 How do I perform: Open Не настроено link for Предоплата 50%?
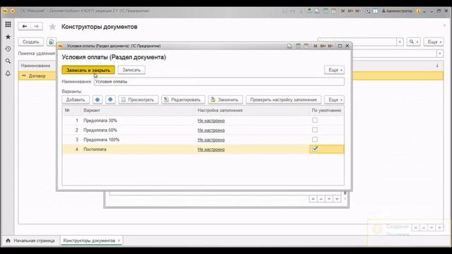click(x=211, y=130)
